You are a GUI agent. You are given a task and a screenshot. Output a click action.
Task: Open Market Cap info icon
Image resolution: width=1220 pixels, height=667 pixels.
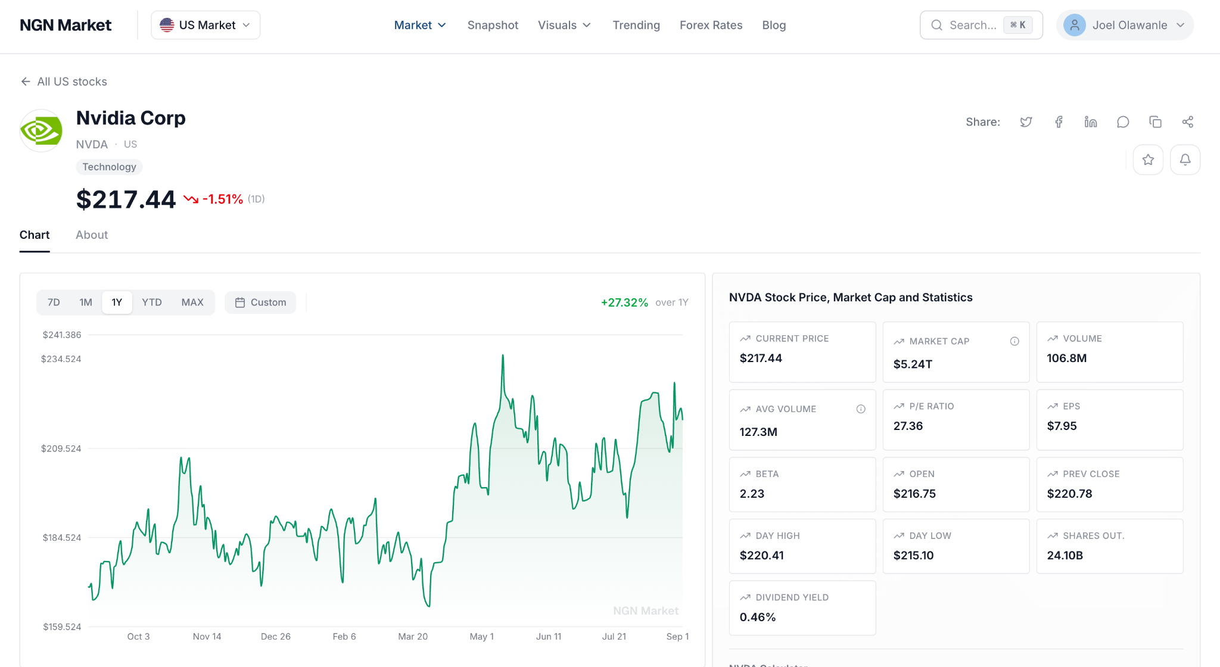point(1014,341)
